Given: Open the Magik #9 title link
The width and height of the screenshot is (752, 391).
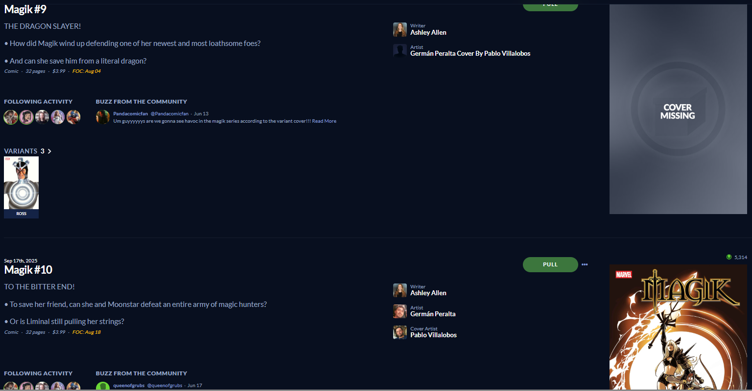Looking at the screenshot, I should (x=25, y=9).
